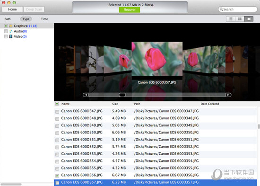260x186 pixels.
Task: Check the Audio category checkbox
Action: pos(6,31)
